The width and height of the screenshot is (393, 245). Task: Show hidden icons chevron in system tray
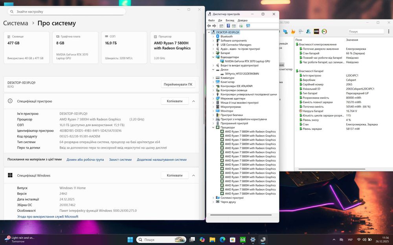tap(334, 240)
